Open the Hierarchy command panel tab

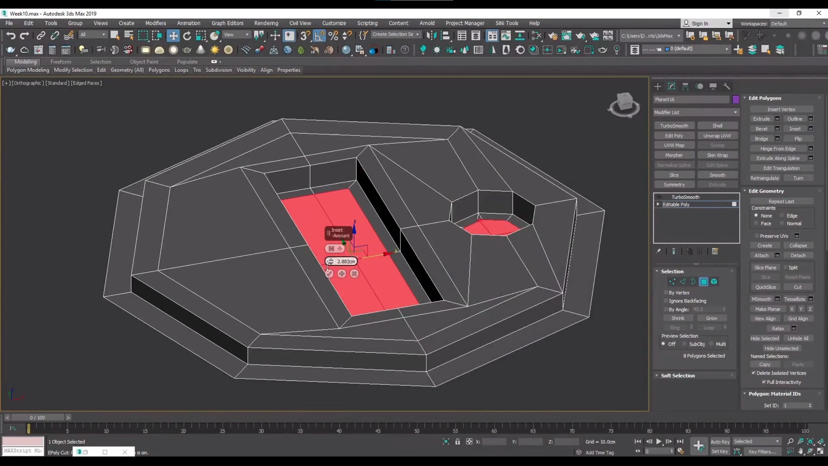tap(685, 86)
